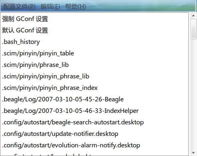Image resolution: width=197 pixels, height=156 pixels.
Task: Open the 配置文件(P) menu
Action: point(19,7)
